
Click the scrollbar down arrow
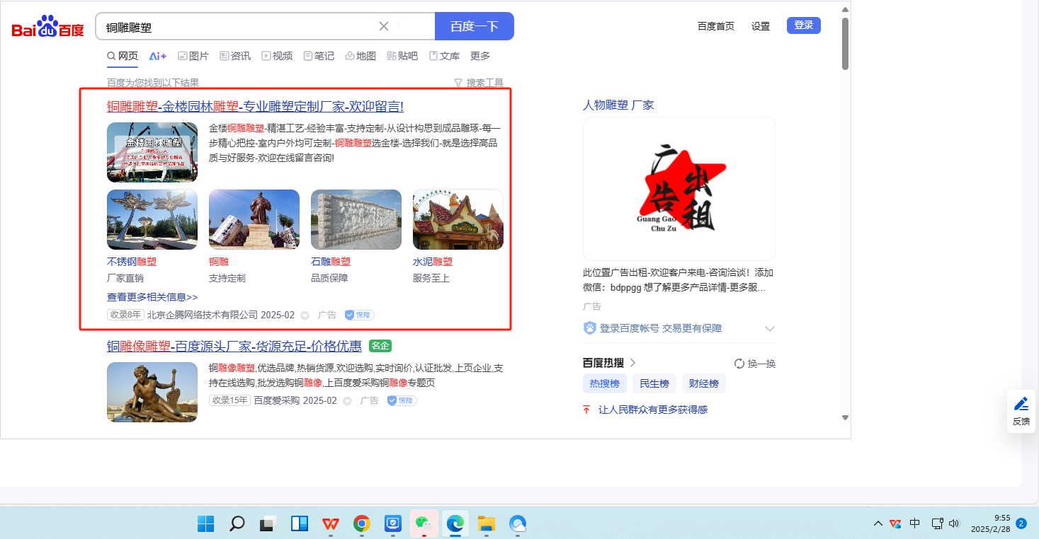[845, 417]
